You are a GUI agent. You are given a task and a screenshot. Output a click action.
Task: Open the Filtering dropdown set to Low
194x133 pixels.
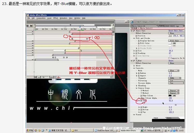(x=176, y=80)
